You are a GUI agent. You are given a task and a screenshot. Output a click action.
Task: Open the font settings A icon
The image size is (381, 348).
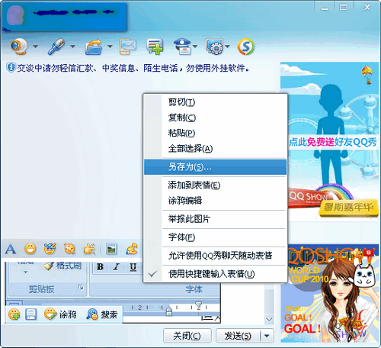(x=11, y=249)
